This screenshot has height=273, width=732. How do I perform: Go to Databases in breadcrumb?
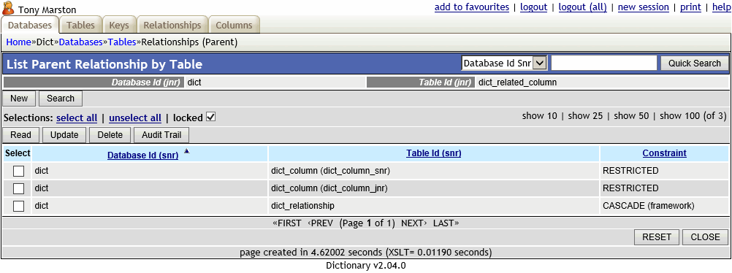point(81,42)
